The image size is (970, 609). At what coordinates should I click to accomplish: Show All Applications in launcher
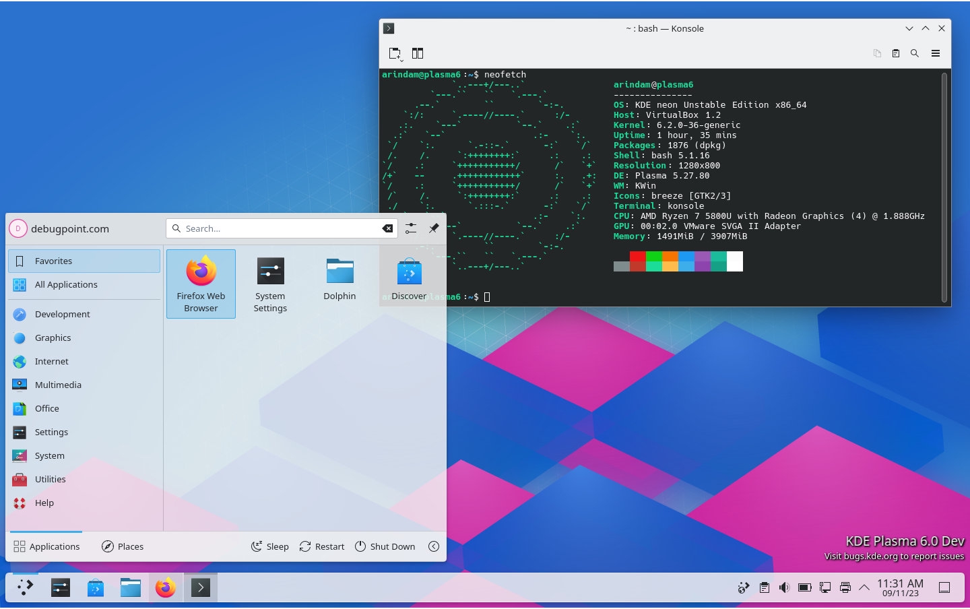pyautogui.click(x=84, y=284)
